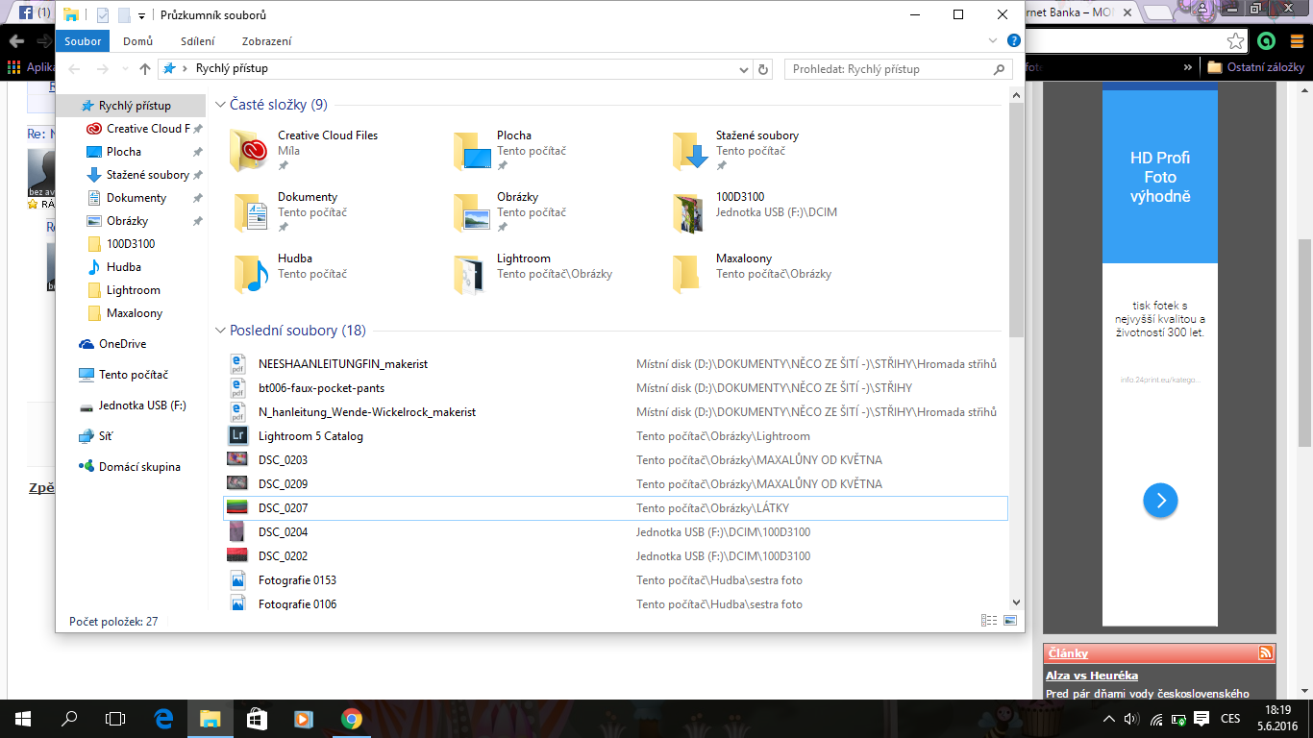Show hidden system tray icons
The image size is (1313, 738).
tap(1108, 719)
